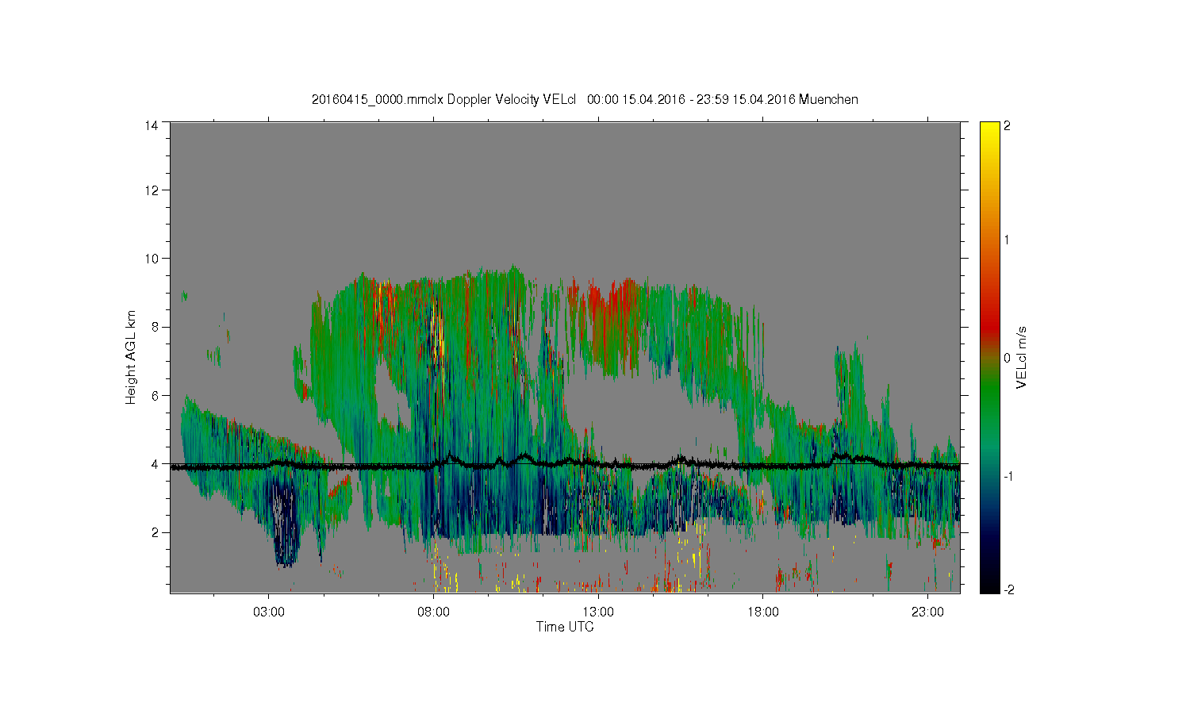Click the 18:00 time tick label
1190x714 pixels.
click(763, 612)
